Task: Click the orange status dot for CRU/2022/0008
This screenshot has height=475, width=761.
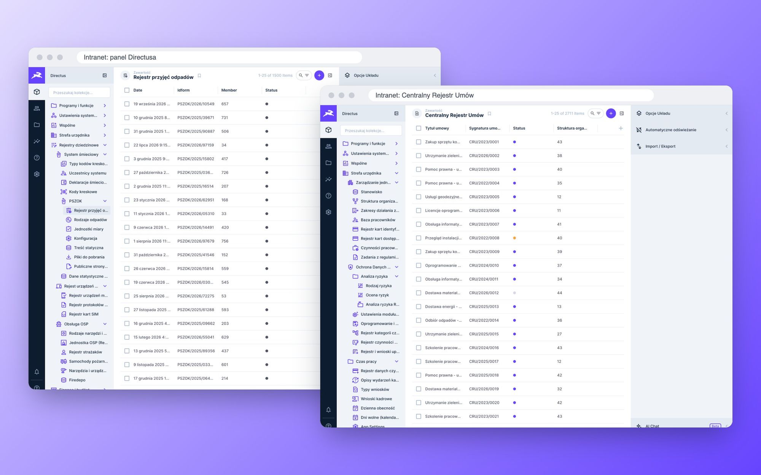Action: point(514,238)
